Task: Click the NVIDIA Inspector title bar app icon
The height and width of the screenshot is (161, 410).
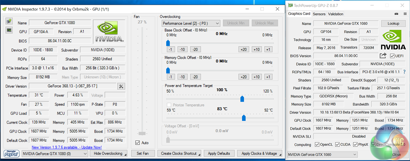Action: pyautogui.click(x=4, y=9)
